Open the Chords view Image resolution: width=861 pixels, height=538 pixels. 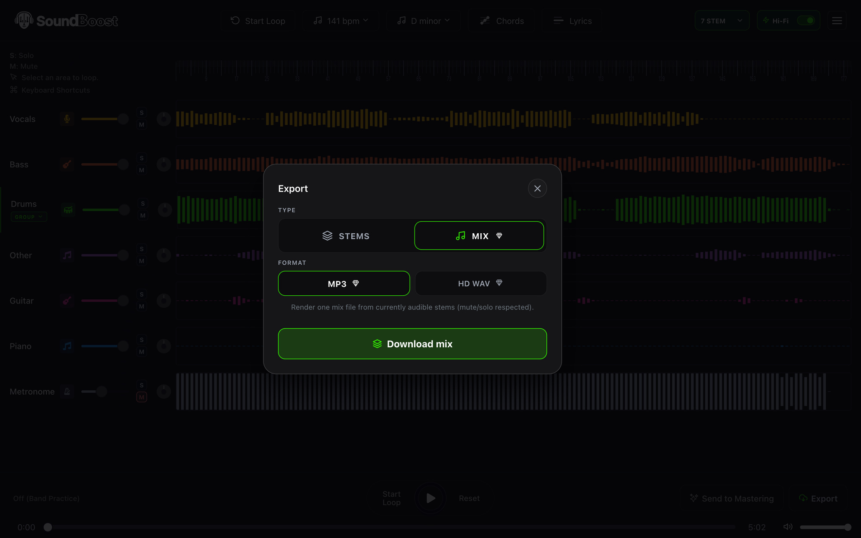(502, 21)
